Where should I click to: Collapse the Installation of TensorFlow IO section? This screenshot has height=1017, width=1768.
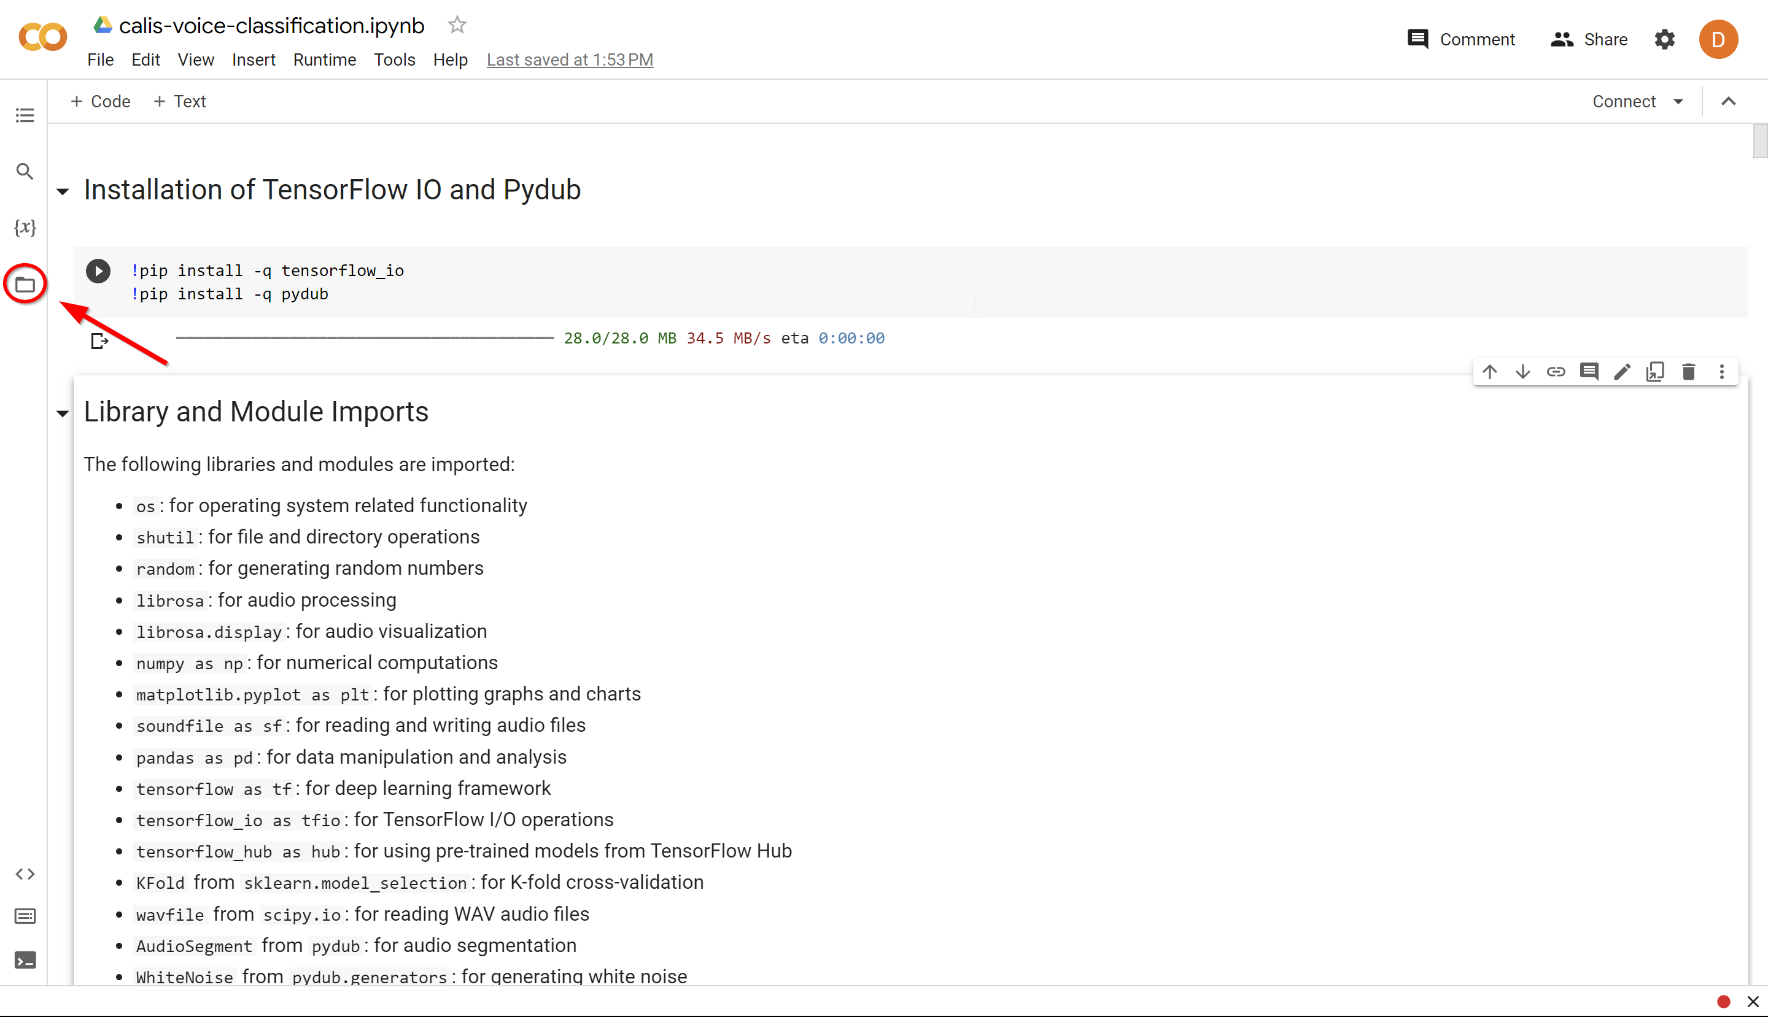(x=63, y=191)
